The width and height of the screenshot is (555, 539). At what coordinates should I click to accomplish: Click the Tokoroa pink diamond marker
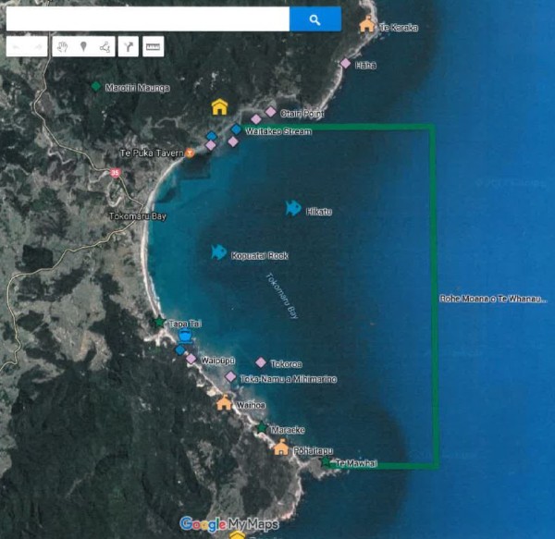tap(261, 362)
